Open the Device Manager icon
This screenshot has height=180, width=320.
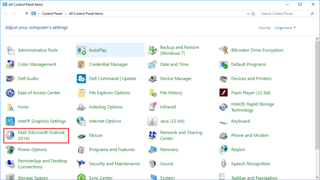[152, 79]
